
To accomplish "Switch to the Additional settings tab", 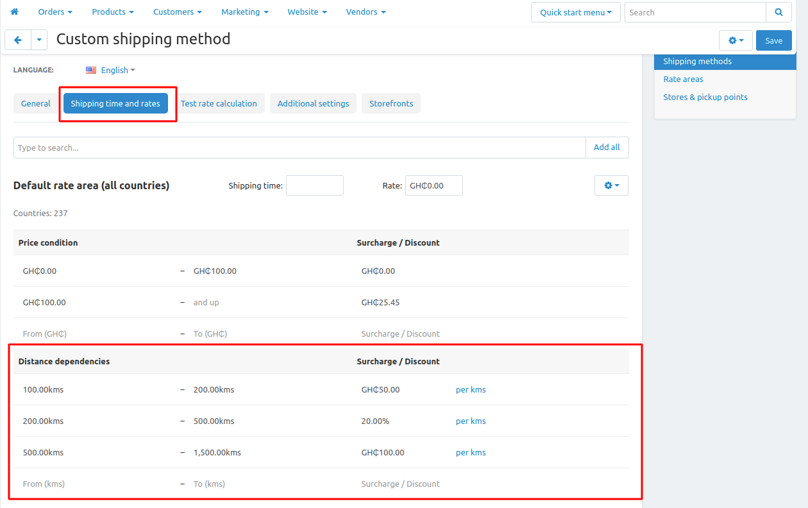I will point(313,103).
